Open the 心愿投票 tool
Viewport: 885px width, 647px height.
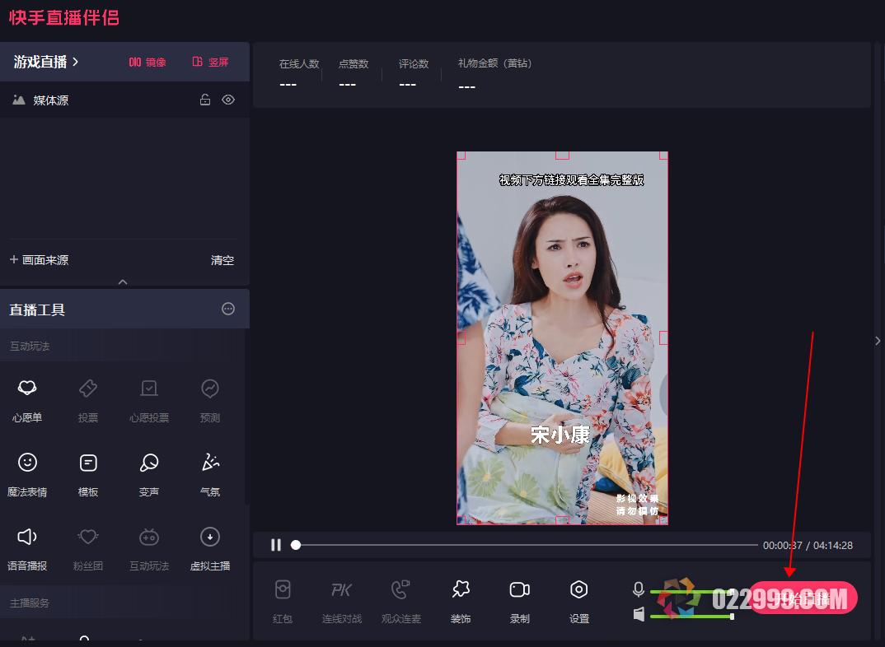(x=149, y=399)
